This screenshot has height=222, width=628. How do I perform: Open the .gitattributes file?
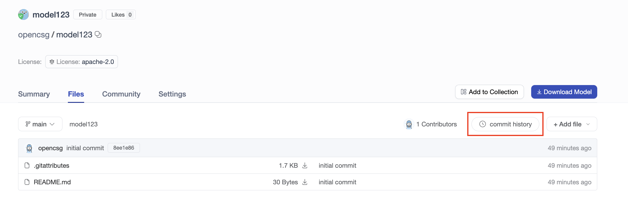click(x=52, y=166)
